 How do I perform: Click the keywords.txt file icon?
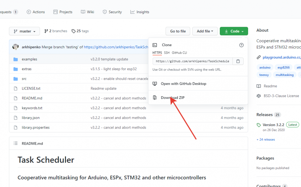16,108
